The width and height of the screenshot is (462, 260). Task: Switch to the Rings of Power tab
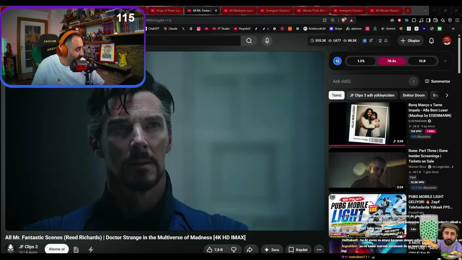tap(165, 10)
